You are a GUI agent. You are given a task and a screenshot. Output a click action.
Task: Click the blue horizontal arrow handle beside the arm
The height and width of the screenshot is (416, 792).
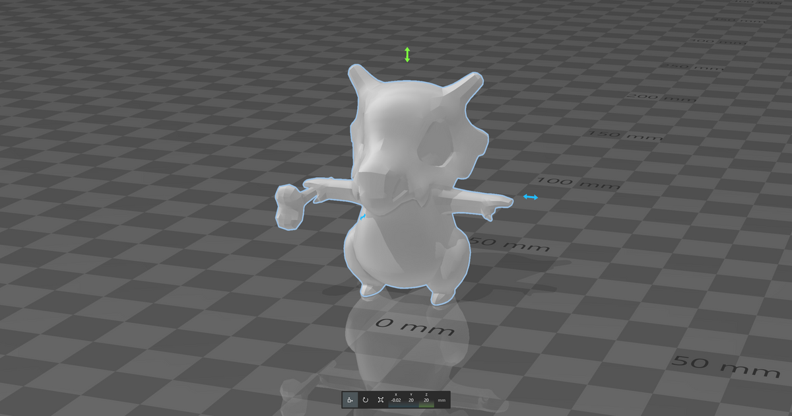532,195
